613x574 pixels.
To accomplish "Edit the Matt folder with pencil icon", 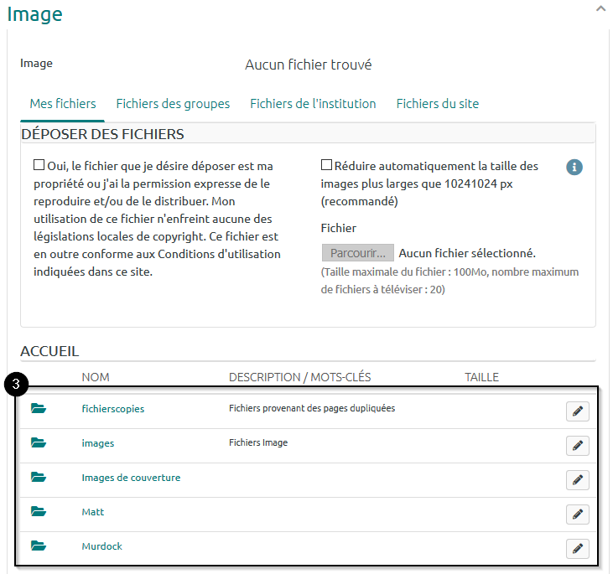I will (x=577, y=515).
